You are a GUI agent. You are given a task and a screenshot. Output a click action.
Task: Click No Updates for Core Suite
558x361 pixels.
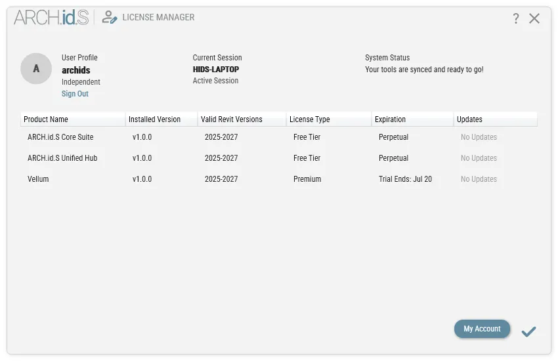[x=479, y=137]
